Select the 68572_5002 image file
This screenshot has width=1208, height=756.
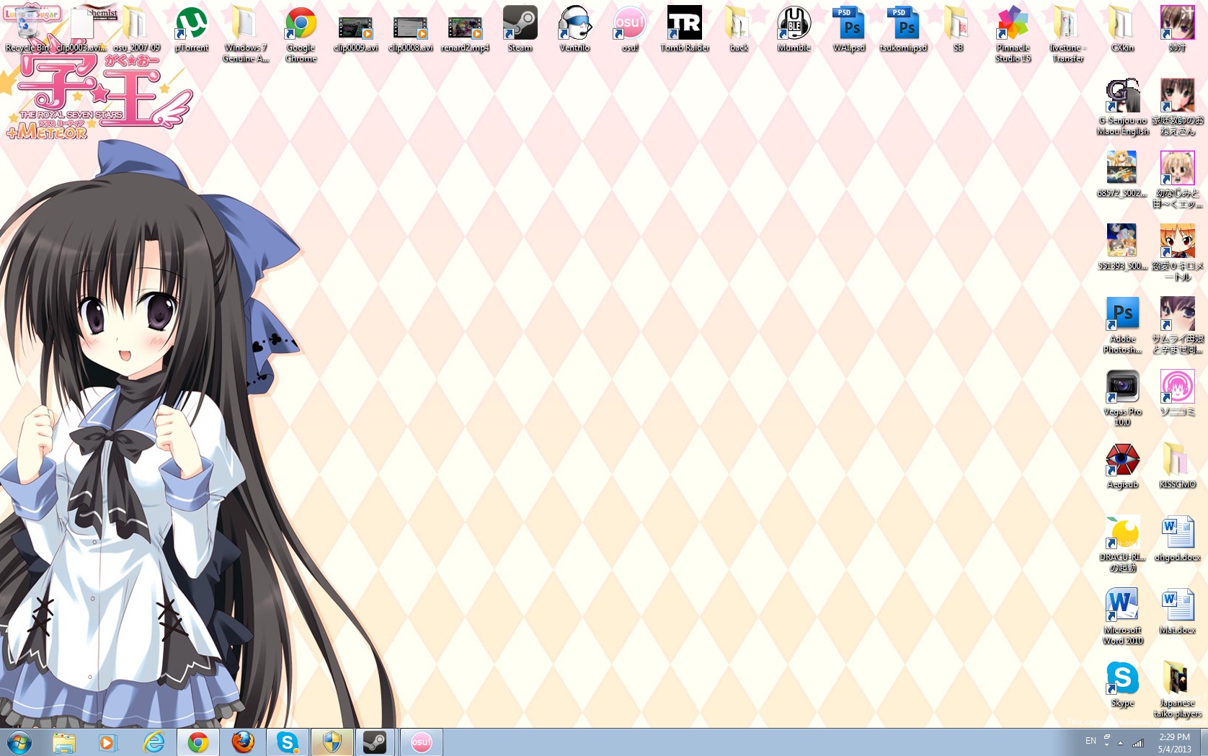tap(1122, 174)
